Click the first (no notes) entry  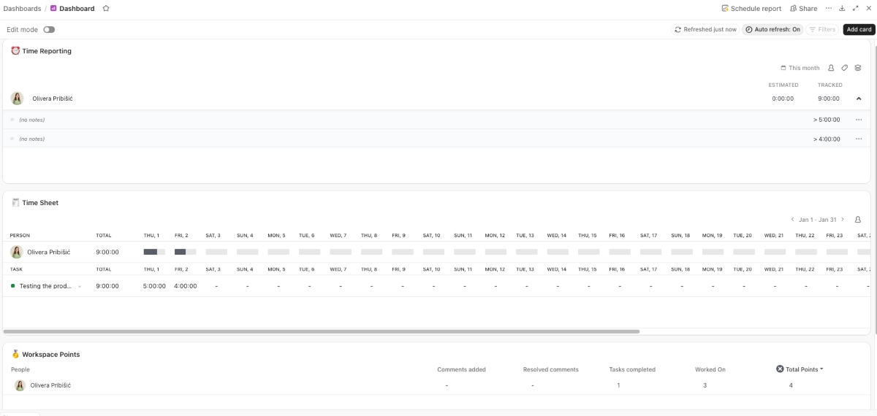(32, 120)
